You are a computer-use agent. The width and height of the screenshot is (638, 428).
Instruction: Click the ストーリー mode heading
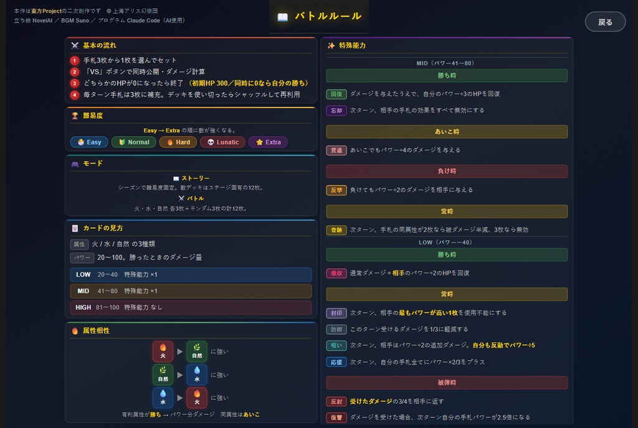click(x=192, y=179)
